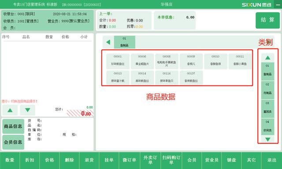Click the 01 breadcrumb tab above the products
Image resolution: width=282 pixels, height=169 pixels.
coord(124,42)
